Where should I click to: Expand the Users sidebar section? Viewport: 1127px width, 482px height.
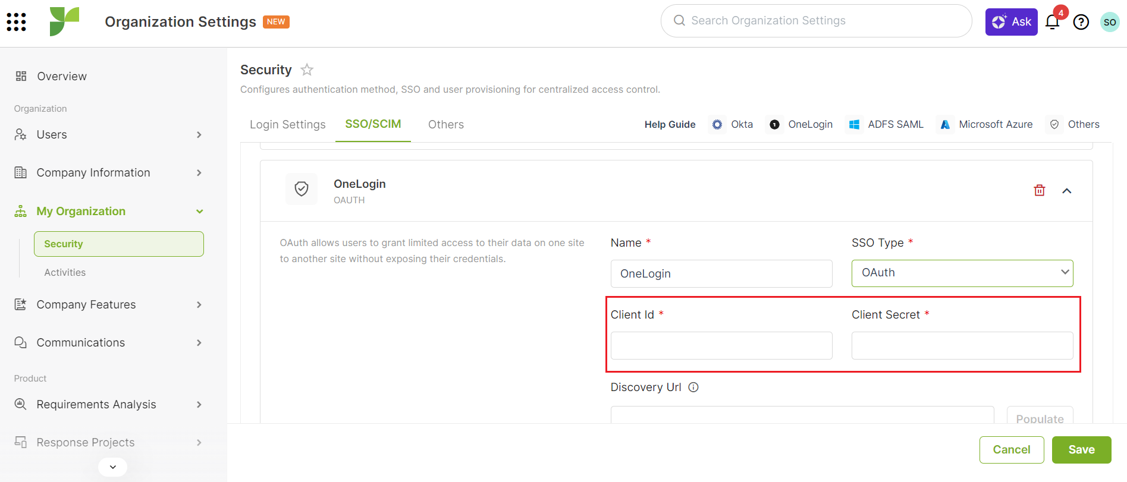tap(199, 135)
